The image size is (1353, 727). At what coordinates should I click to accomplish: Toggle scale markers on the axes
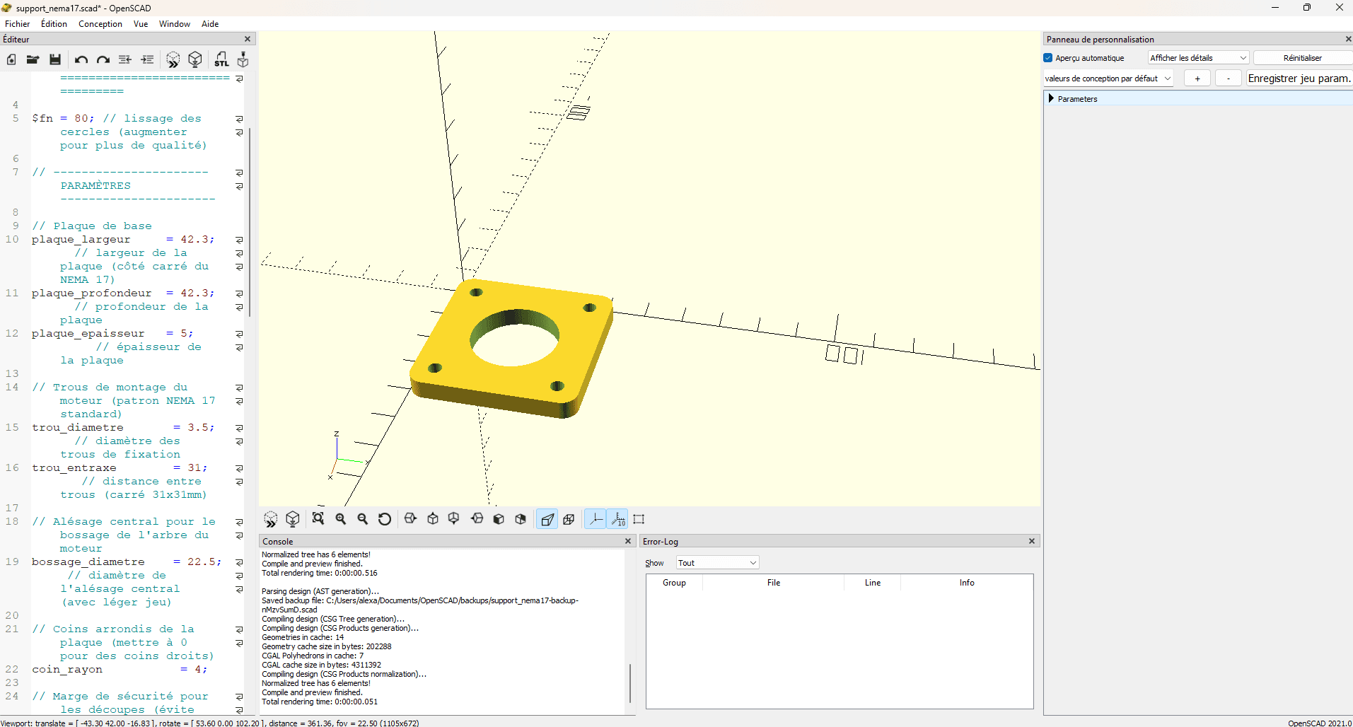[x=618, y=519]
